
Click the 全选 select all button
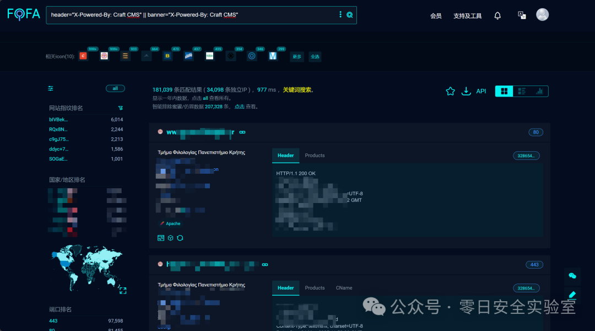[315, 57]
